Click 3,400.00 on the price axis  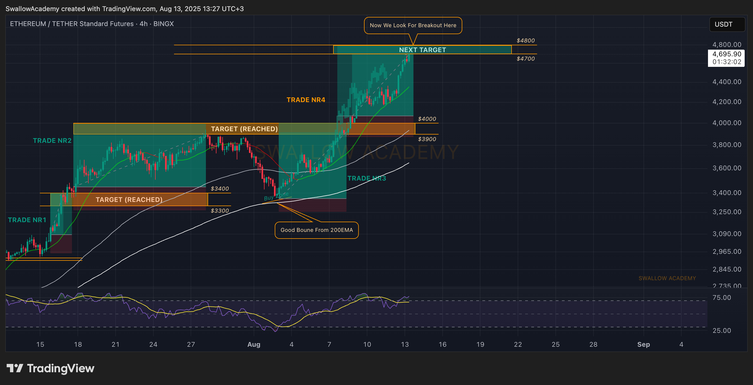click(727, 193)
